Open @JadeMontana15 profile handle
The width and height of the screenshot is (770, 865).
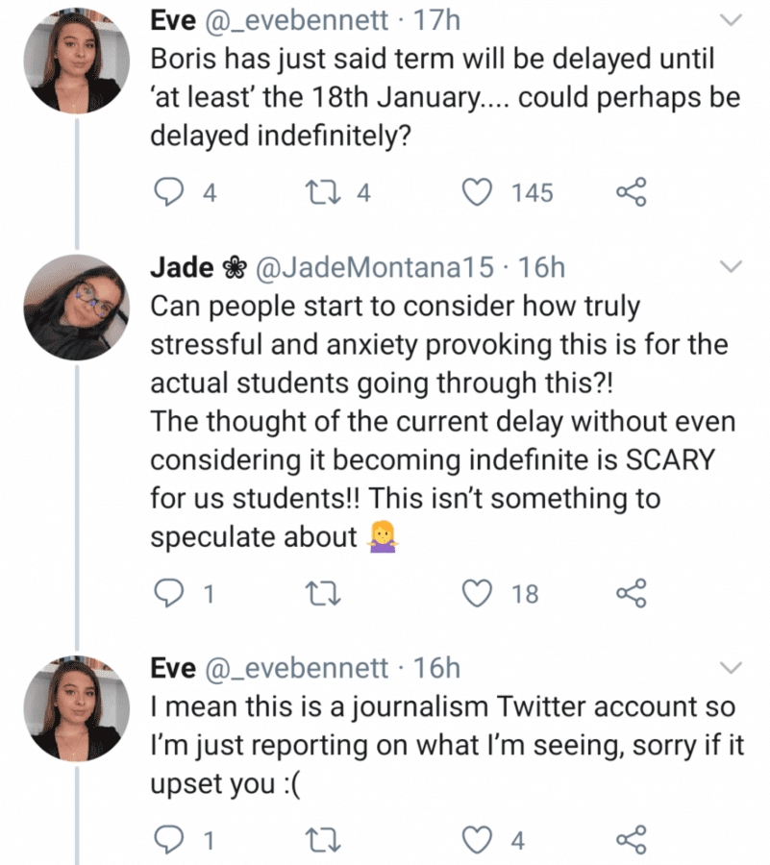(x=375, y=267)
